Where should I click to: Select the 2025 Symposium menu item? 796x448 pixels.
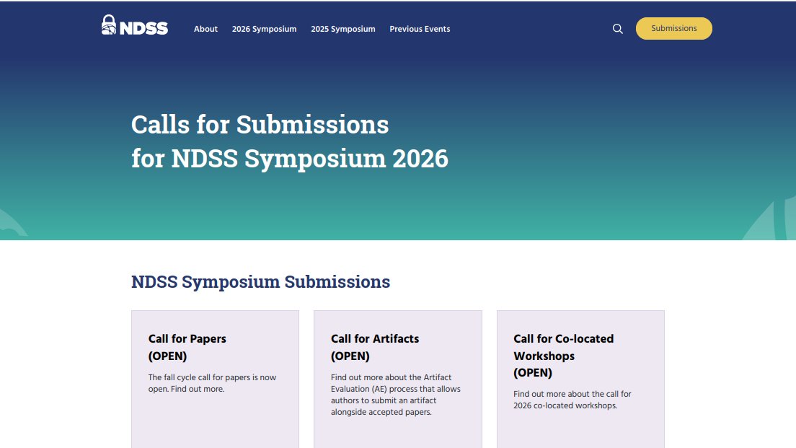click(343, 29)
